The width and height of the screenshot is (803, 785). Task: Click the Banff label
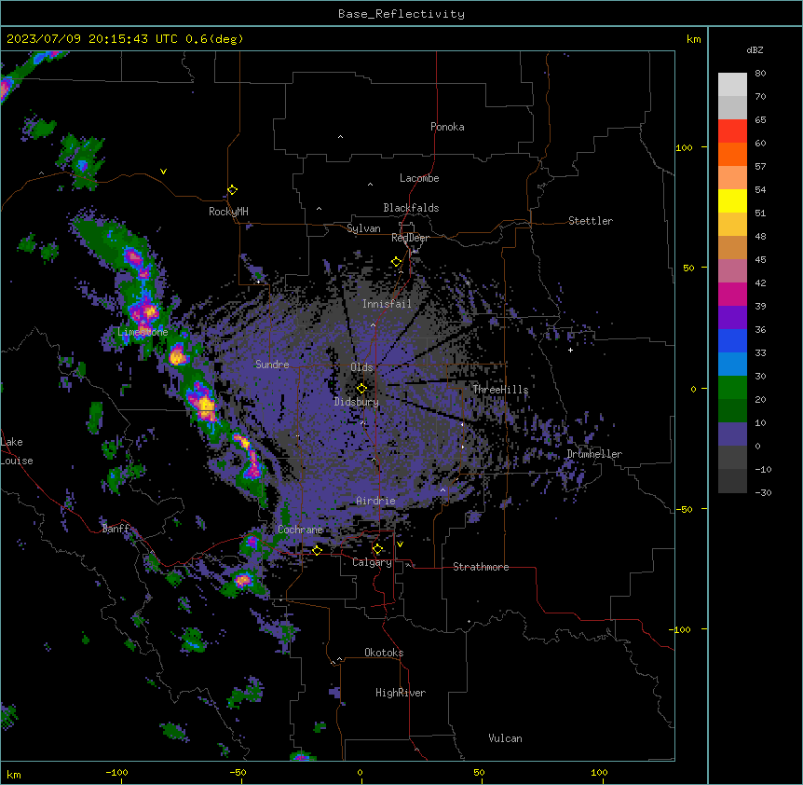point(116,529)
